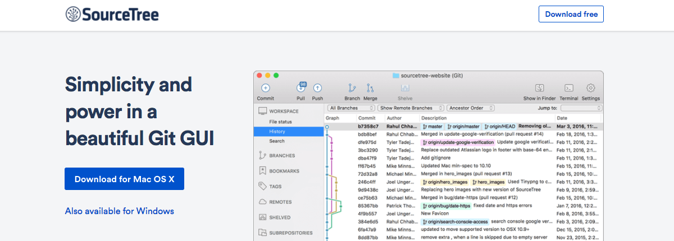Open the Ancestor Order dropdown

click(x=471, y=108)
